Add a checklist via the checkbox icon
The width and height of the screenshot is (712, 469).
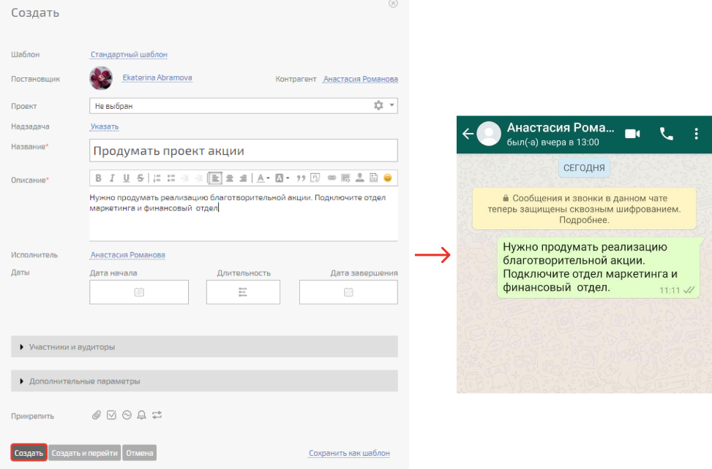coord(111,415)
